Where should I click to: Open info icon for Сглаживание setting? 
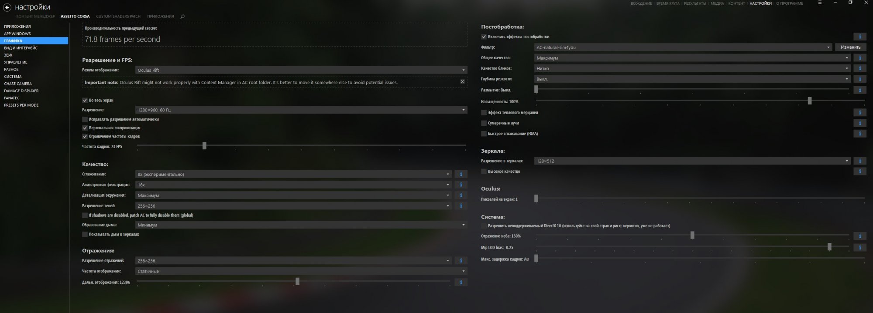coord(461,174)
